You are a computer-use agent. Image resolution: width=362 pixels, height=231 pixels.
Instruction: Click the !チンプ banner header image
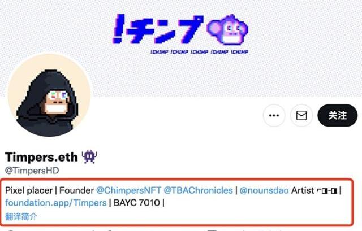point(181,49)
